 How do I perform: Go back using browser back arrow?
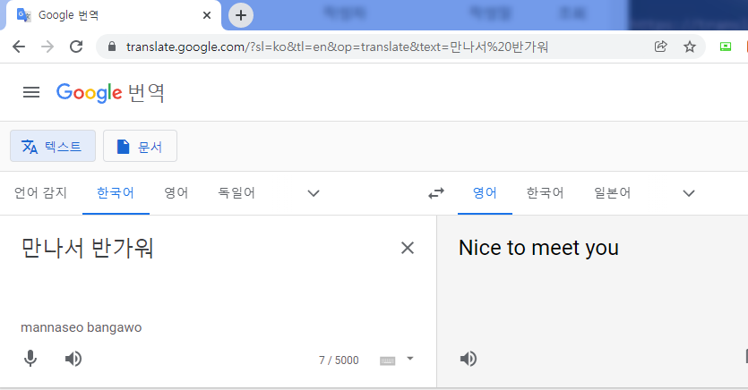tap(19, 47)
